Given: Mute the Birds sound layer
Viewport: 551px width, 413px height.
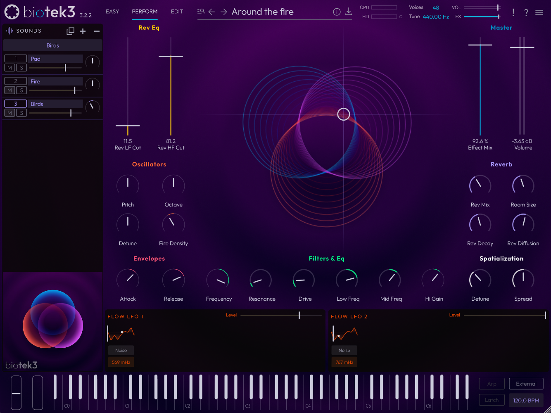Looking at the screenshot, I should pyautogui.click(x=9, y=113).
